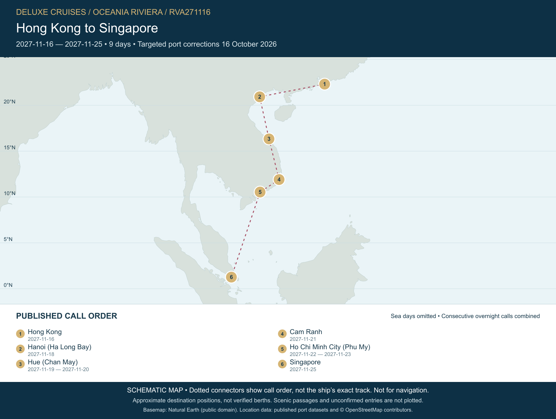The image size is (556, 419).
Task: Click the '15°N' latitude label
Action: tap(10, 148)
